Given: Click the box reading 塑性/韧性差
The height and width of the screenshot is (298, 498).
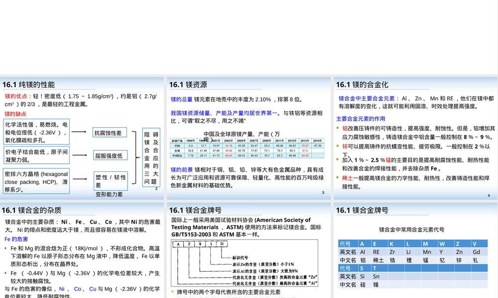Looking at the screenshot, I should [x=111, y=181].
